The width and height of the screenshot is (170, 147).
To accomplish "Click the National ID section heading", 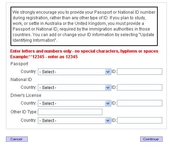I will coord(21,80).
